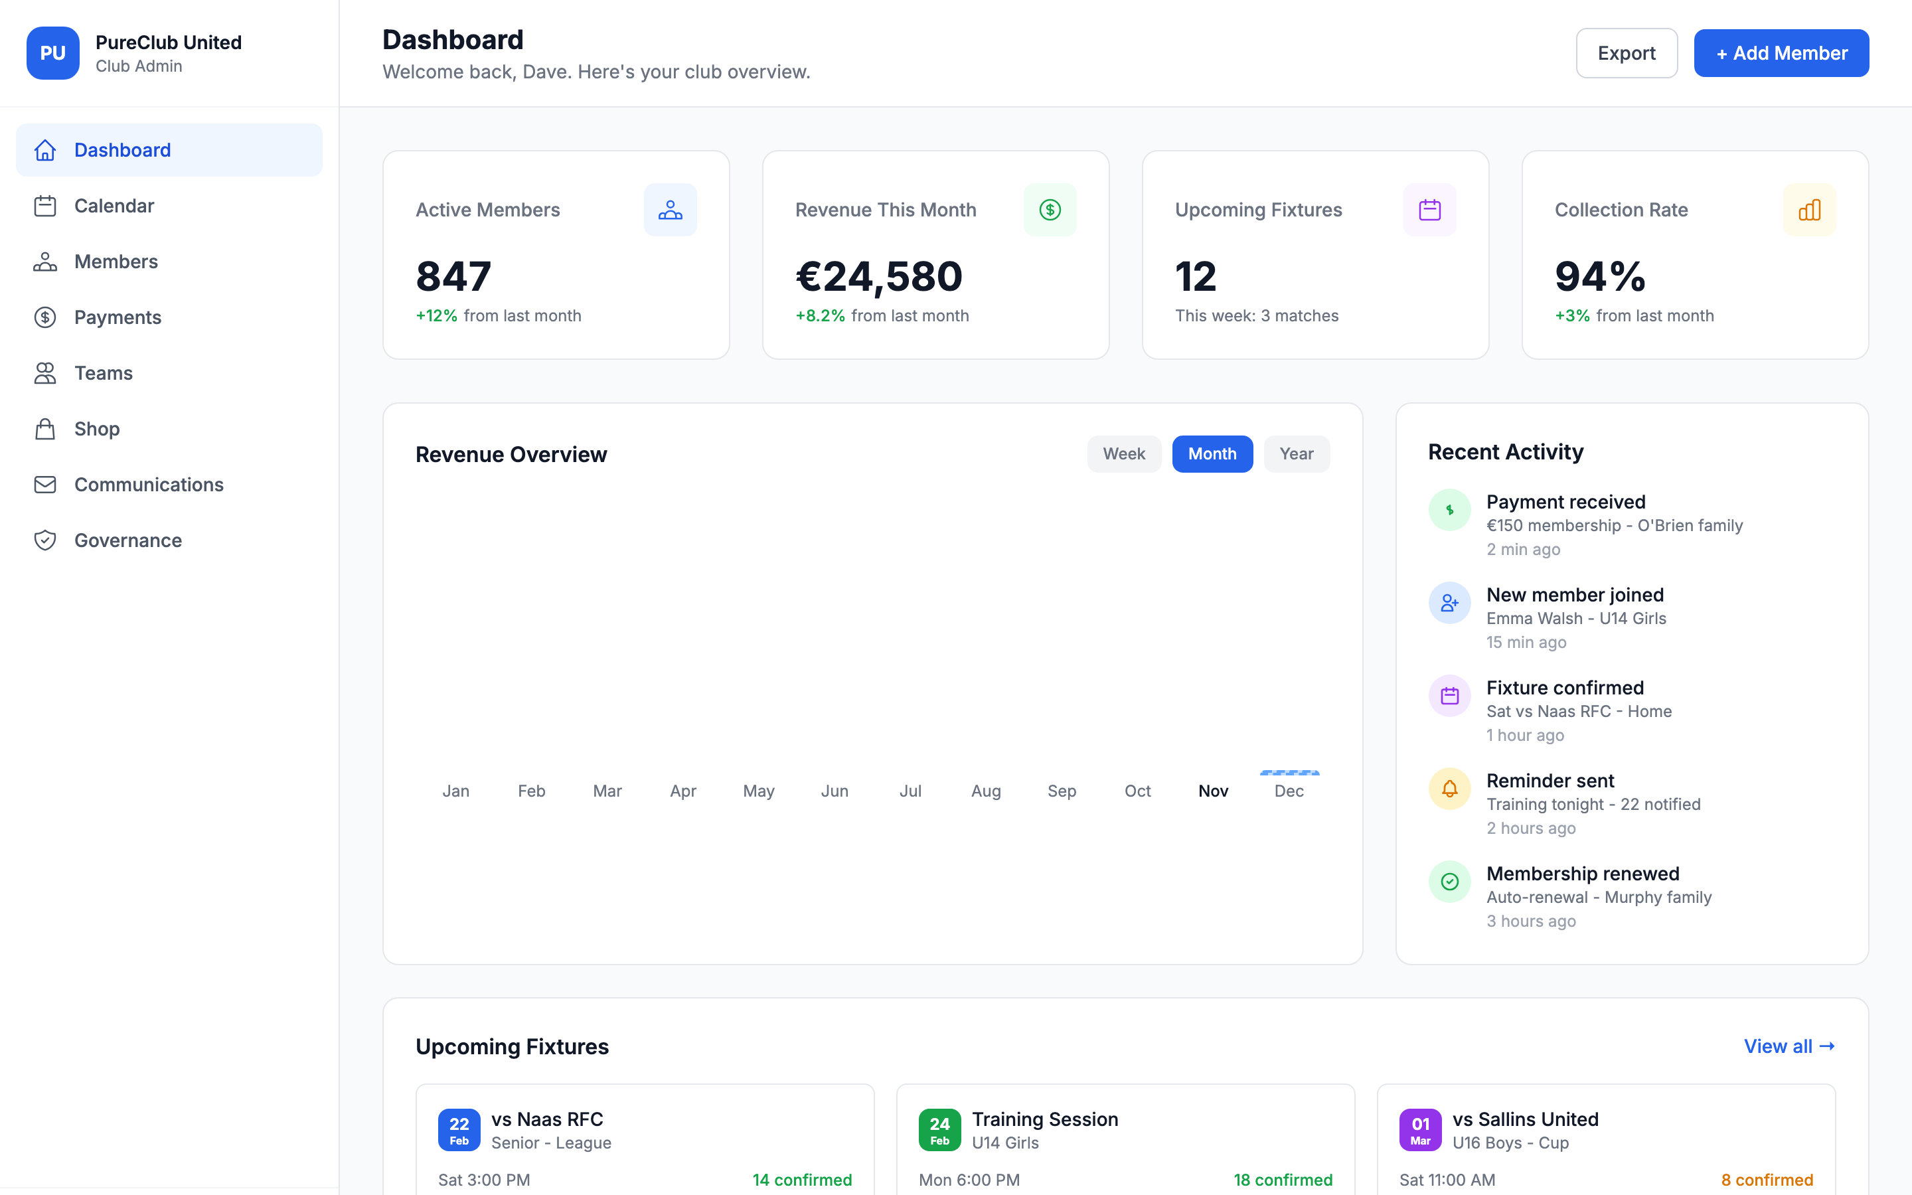
Task: Click the Shop bag icon
Action: tap(45, 428)
